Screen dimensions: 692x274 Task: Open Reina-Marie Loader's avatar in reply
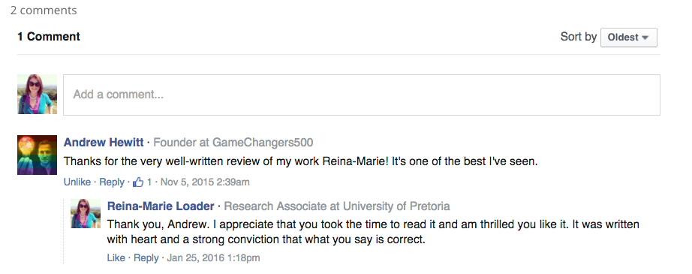pos(86,213)
